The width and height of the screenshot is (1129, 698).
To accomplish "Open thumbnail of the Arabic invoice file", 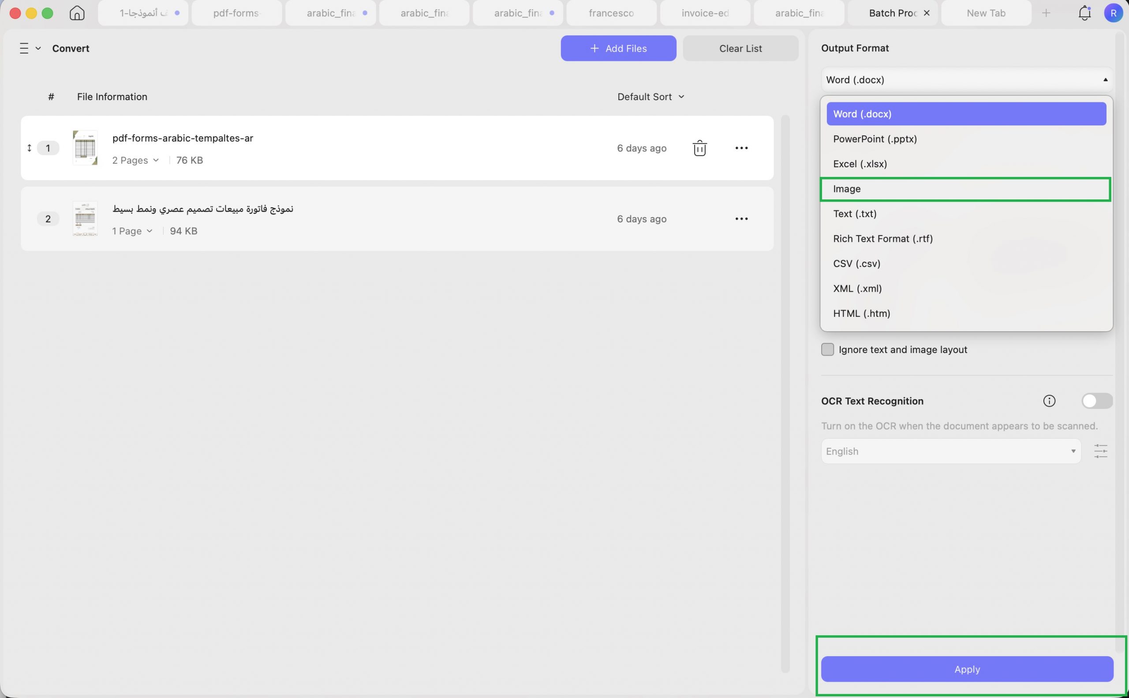I will [x=85, y=219].
